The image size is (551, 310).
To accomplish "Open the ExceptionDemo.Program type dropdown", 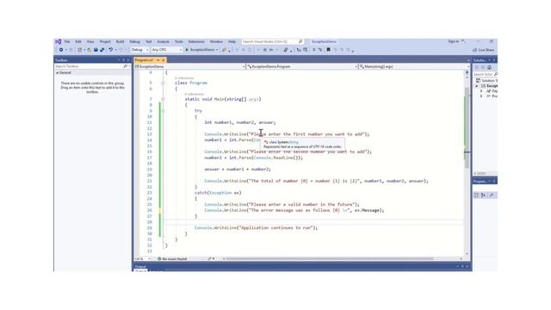I will [x=302, y=66].
